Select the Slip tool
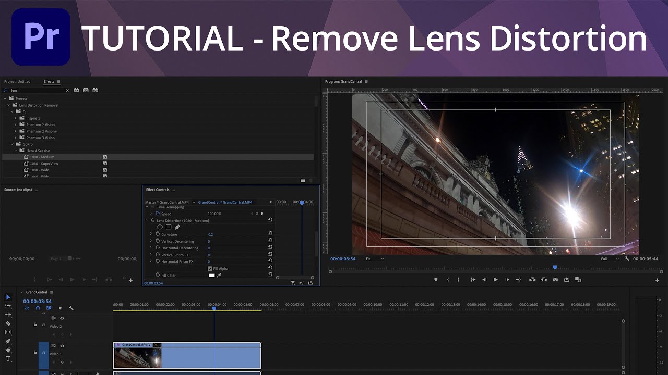Viewport: 668px width, 375px height. point(8,332)
